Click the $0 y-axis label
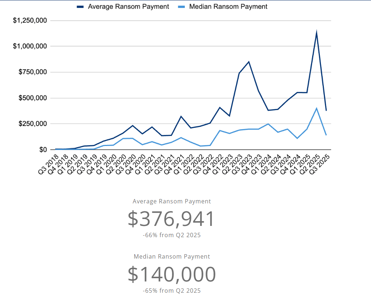 point(43,150)
